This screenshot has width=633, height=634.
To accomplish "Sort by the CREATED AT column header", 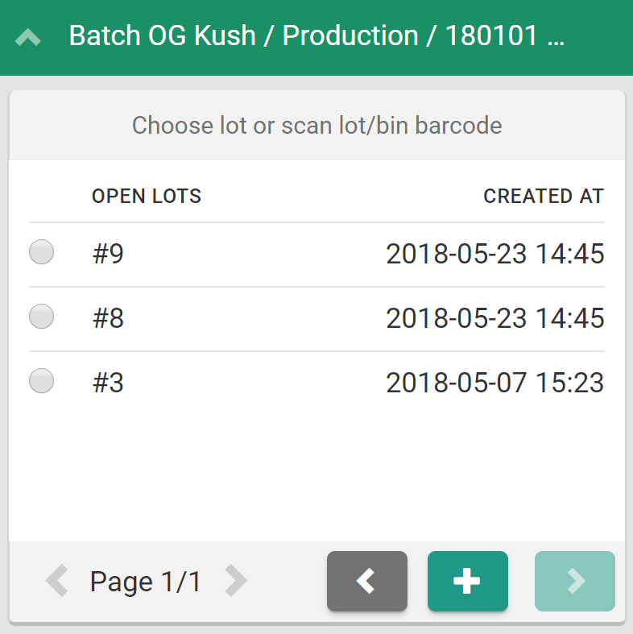I will [544, 196].
